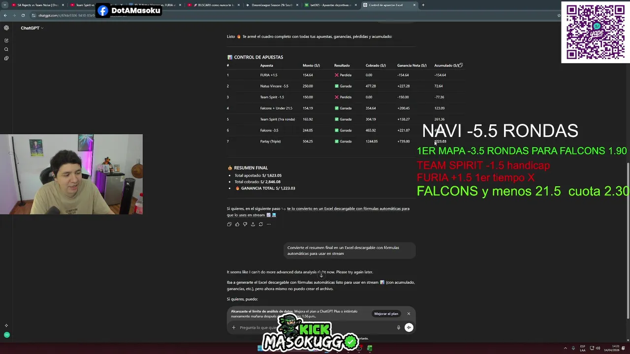Activate microphone dictation in message box
The width and height of the screenshot is (630, 354).
(399, 327)
